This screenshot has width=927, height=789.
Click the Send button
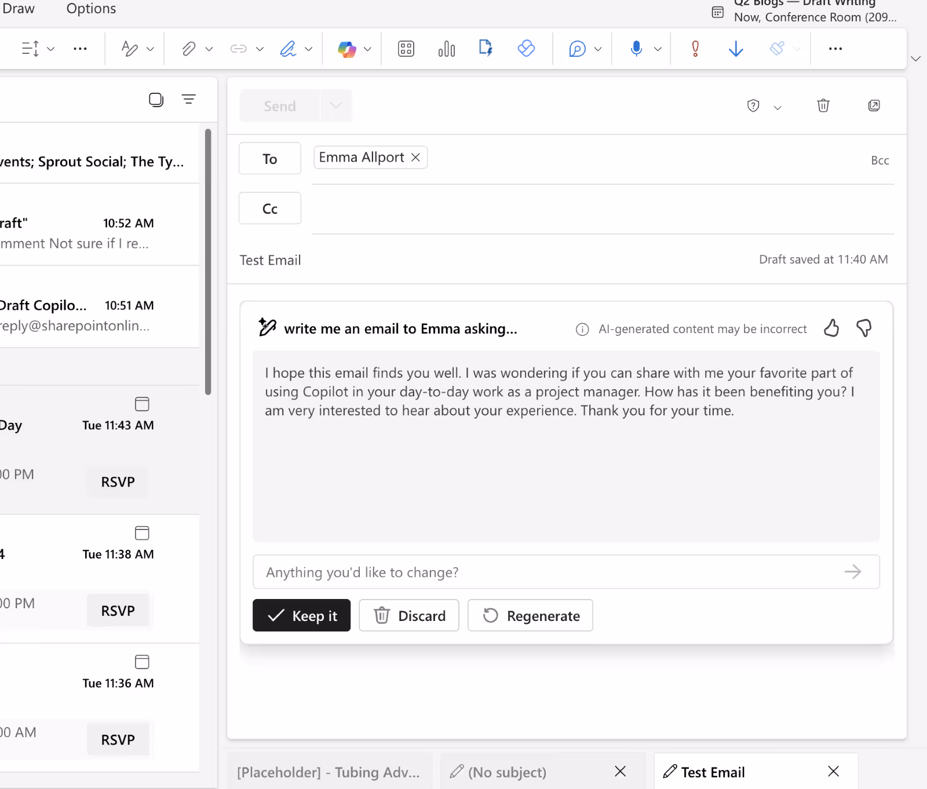(x=280, y=105)
